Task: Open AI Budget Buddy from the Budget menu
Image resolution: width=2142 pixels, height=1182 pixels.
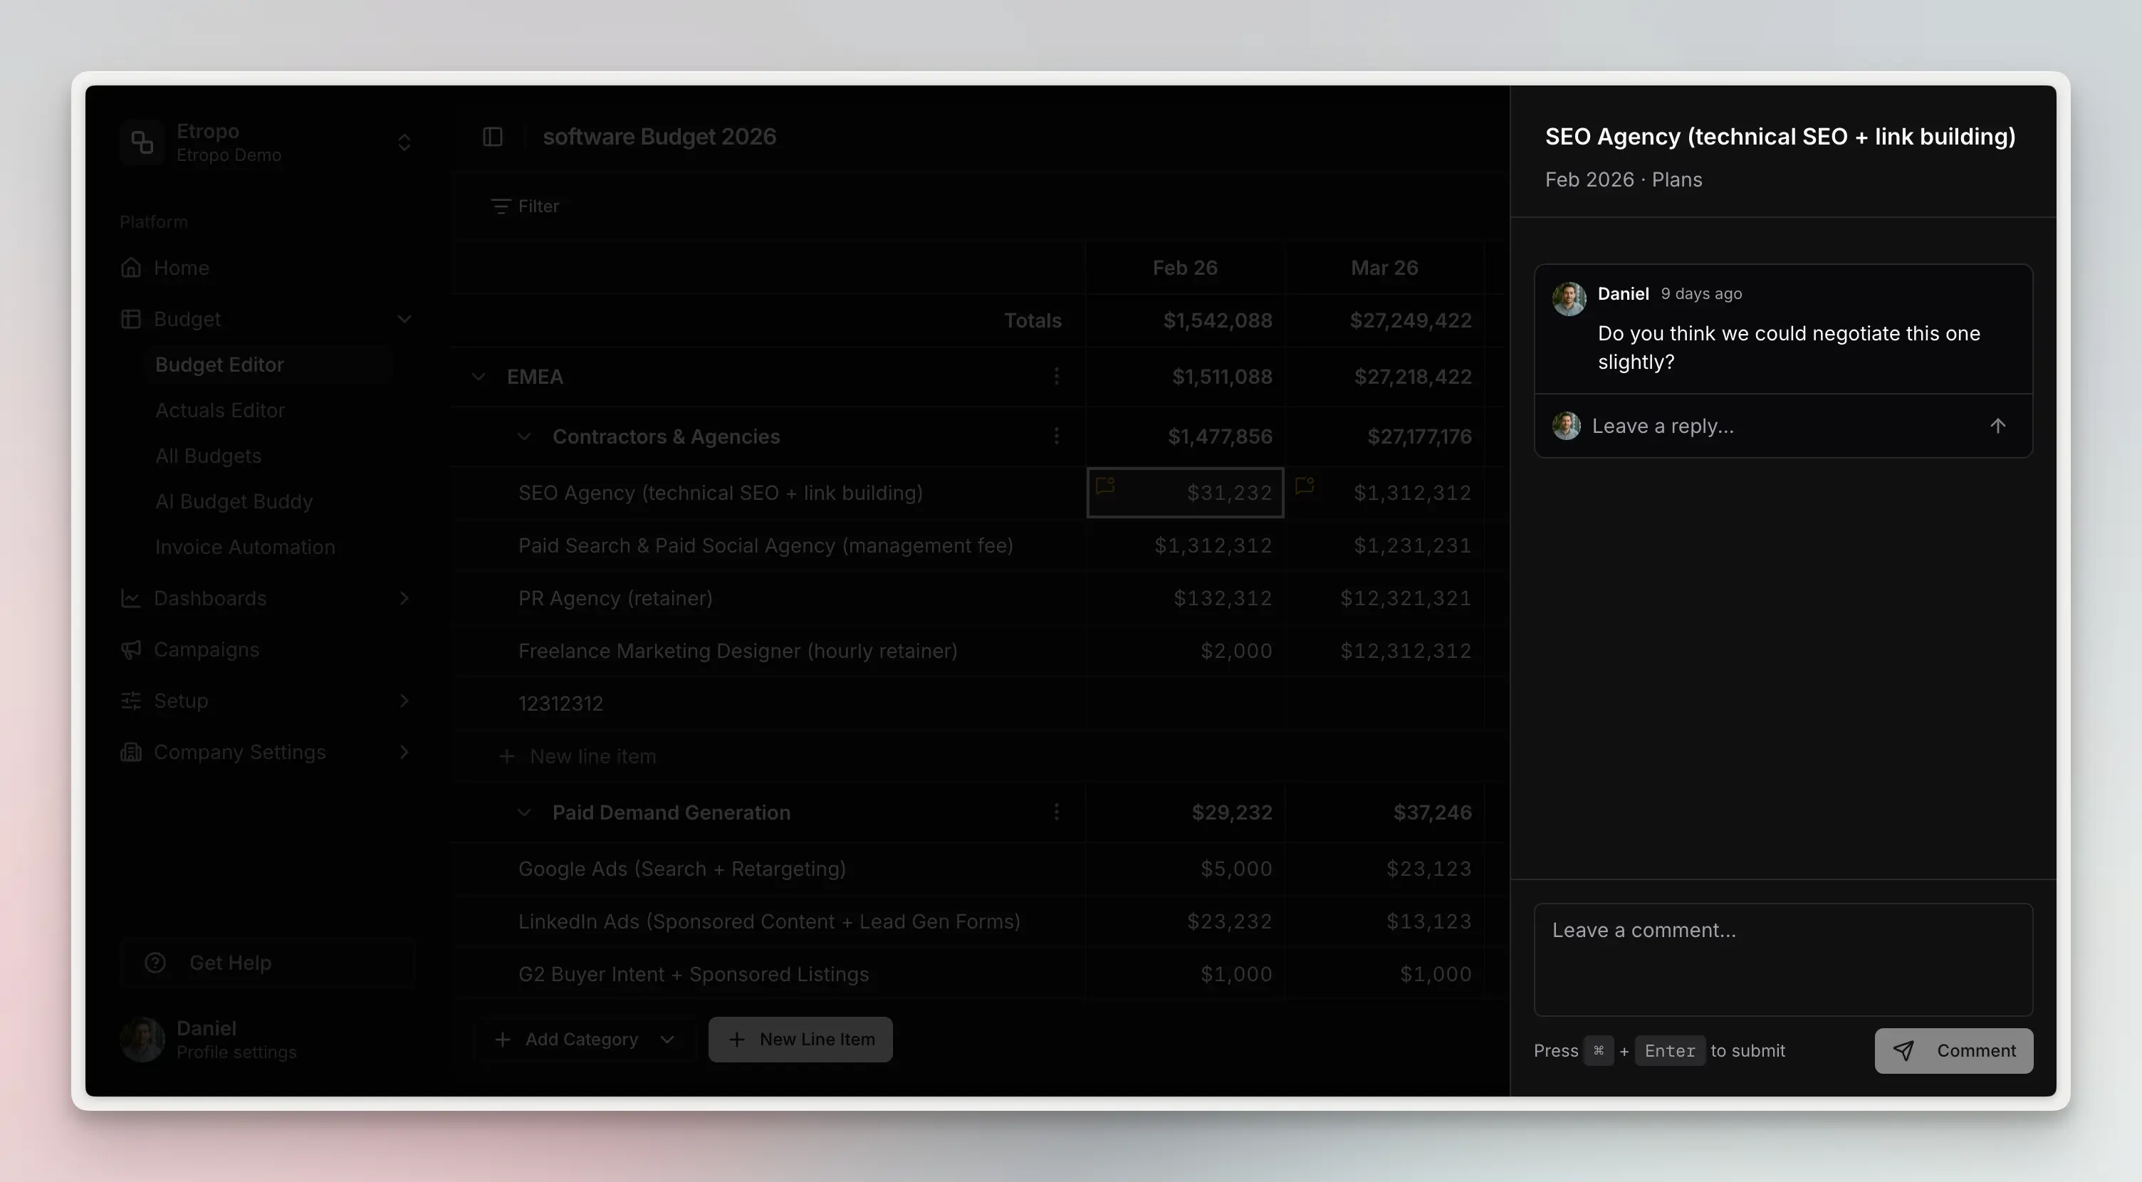Action: coord(234,501)
